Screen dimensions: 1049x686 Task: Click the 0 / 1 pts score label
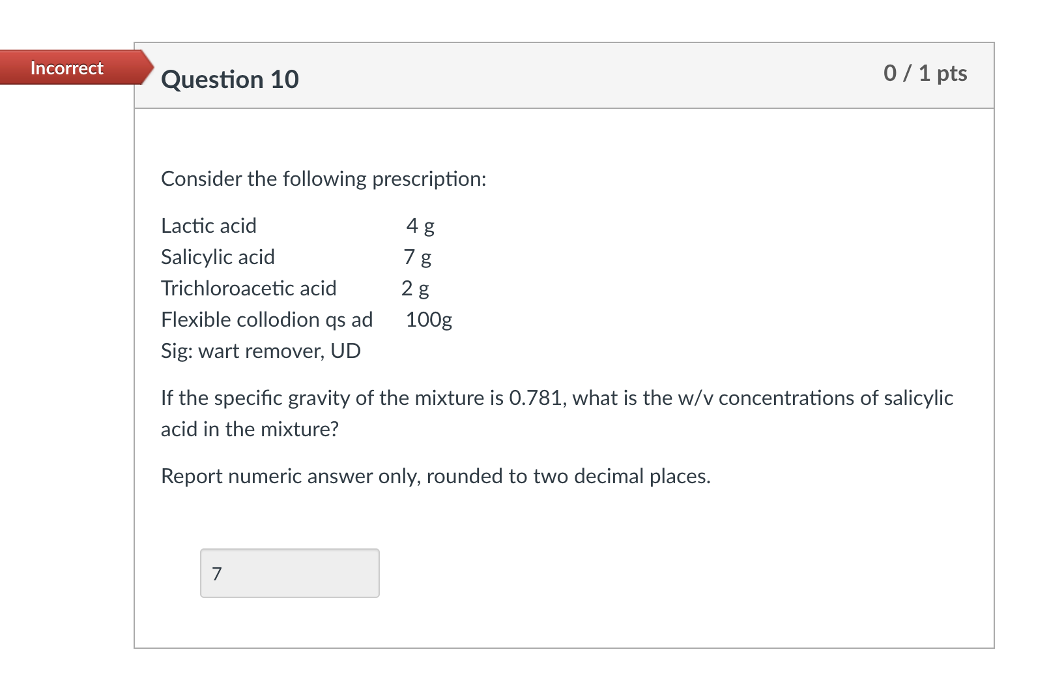(925, 74)
